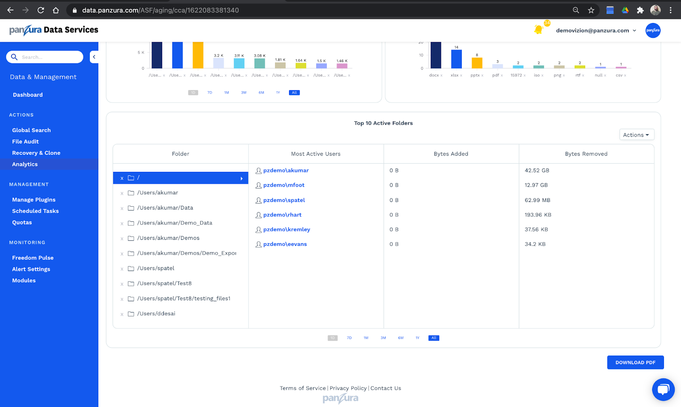The height and width of the screenshot is (407, 681).
Task: Remove the /Users/ddesai folder row with x
Action: tap(122, 314)
